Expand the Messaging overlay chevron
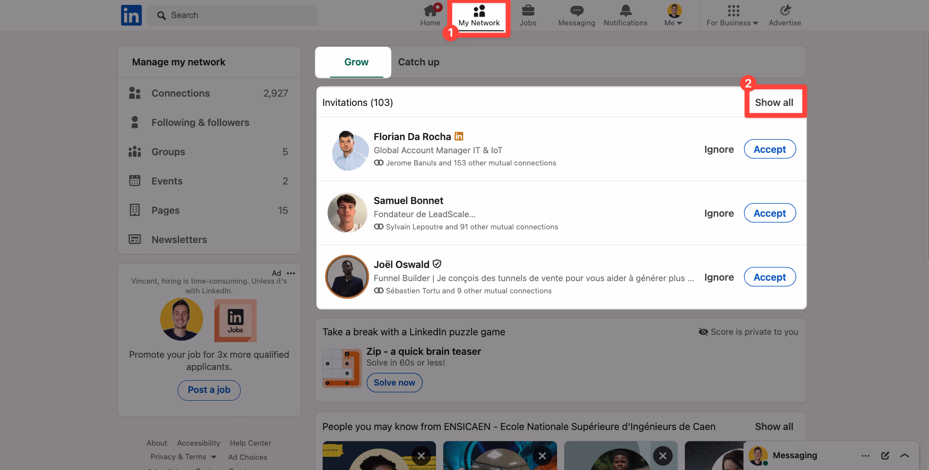 click(x=905, y=456)
